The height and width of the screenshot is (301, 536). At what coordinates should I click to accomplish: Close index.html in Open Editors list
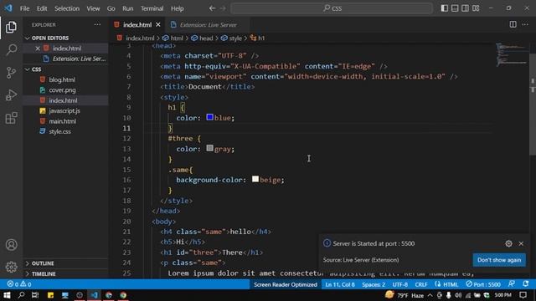(38, 48)
